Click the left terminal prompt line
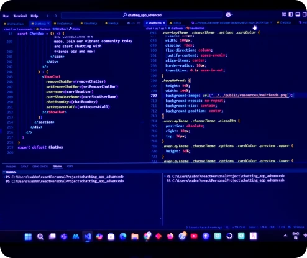Viewport: 307px width, 258px height. click(65, 181)
